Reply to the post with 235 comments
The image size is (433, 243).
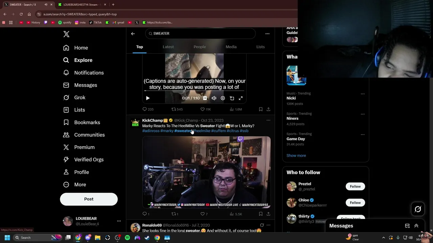pos(148,109)
